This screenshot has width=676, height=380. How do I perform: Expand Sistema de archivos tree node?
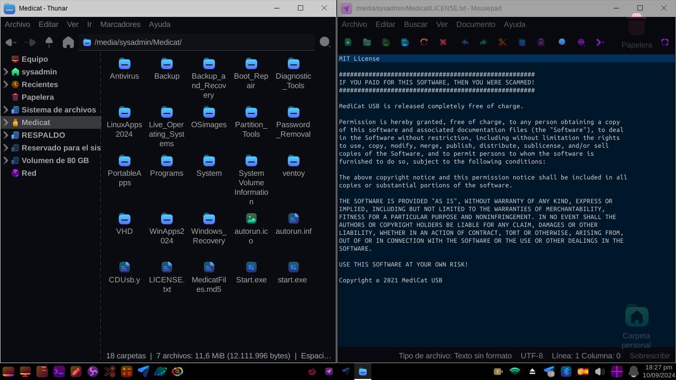(x=6, y=110)
